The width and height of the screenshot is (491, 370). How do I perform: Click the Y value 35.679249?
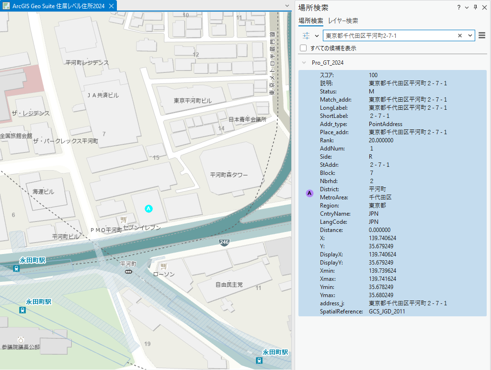click(381, 246)
